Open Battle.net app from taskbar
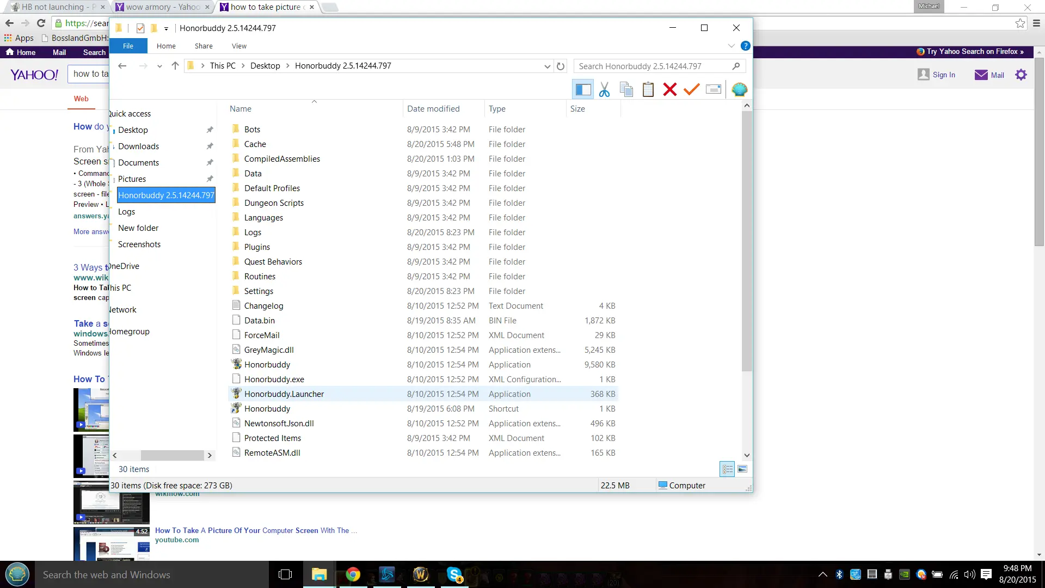Screen dimensions: 1045x588 387,574
